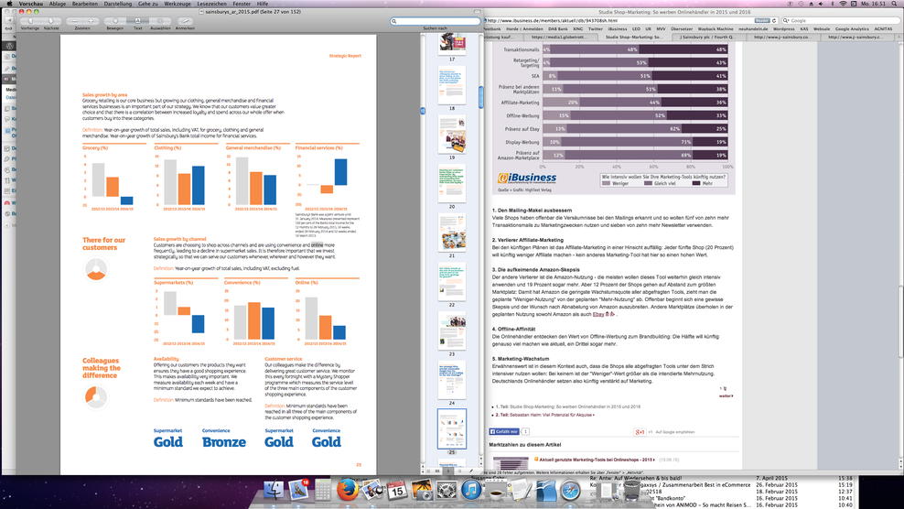This screenshot has width=904, height=509.
Task: Select page 22 thumbnail in sidebar
Action: click(451, 282)
